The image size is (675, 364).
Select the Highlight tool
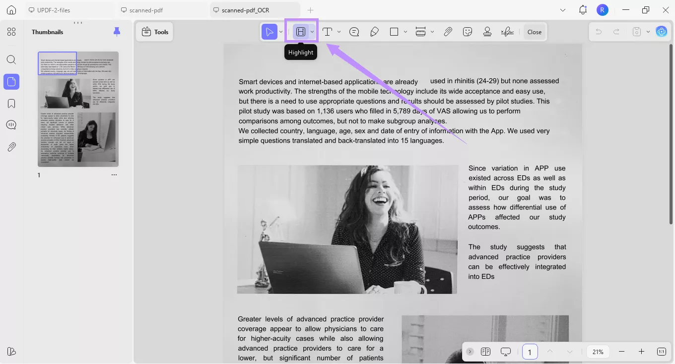tap(300, 32)
